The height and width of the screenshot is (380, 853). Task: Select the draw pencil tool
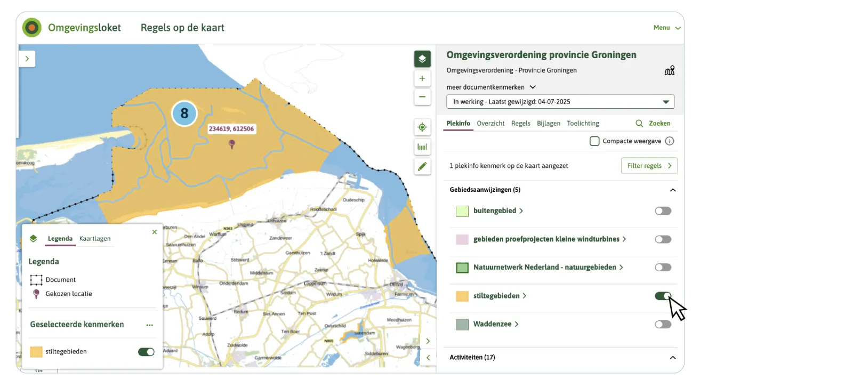422,167
